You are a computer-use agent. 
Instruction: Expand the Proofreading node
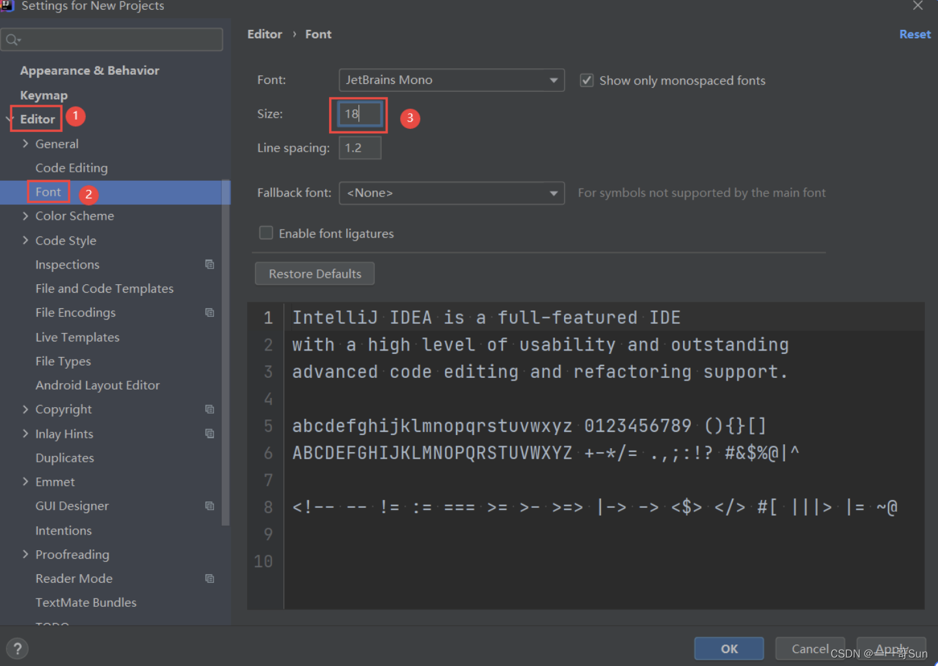[x=25, y=554]
